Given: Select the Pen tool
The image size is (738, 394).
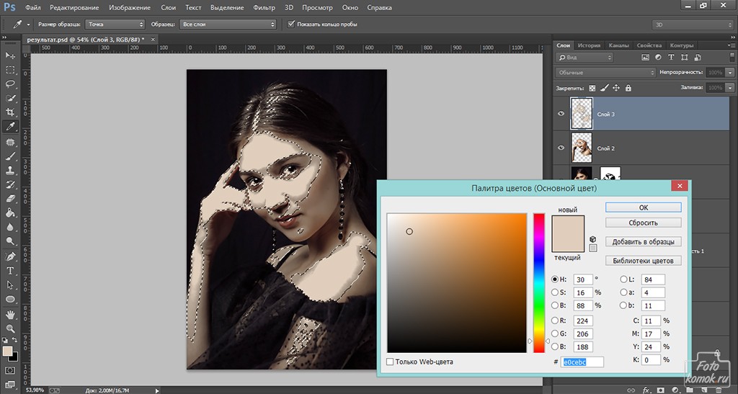Looking at the screenshot, I should pos(10,256).
